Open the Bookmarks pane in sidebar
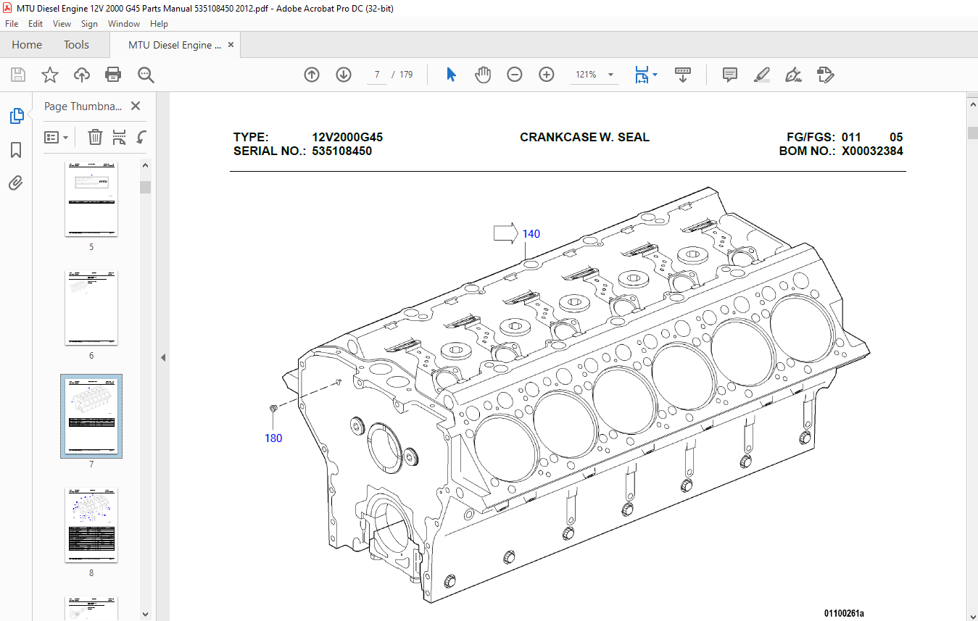 16,150
